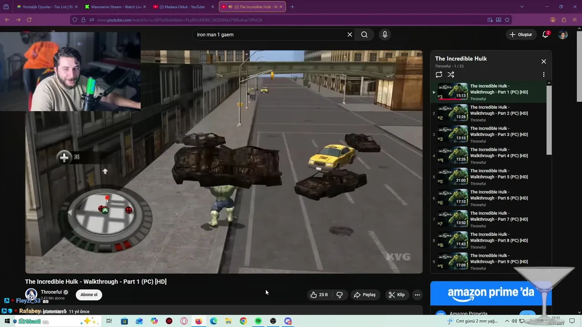Subscribe with Abone ol button
582x327 pixels.
pyautogui.click(x=89, y=295)
